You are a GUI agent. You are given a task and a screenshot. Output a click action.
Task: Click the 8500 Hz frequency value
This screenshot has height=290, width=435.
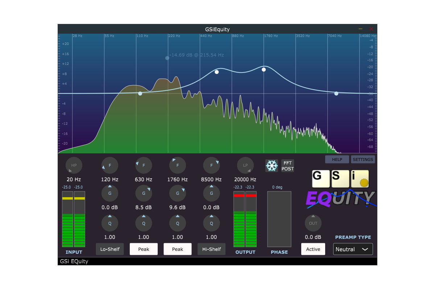pos(211,179)
